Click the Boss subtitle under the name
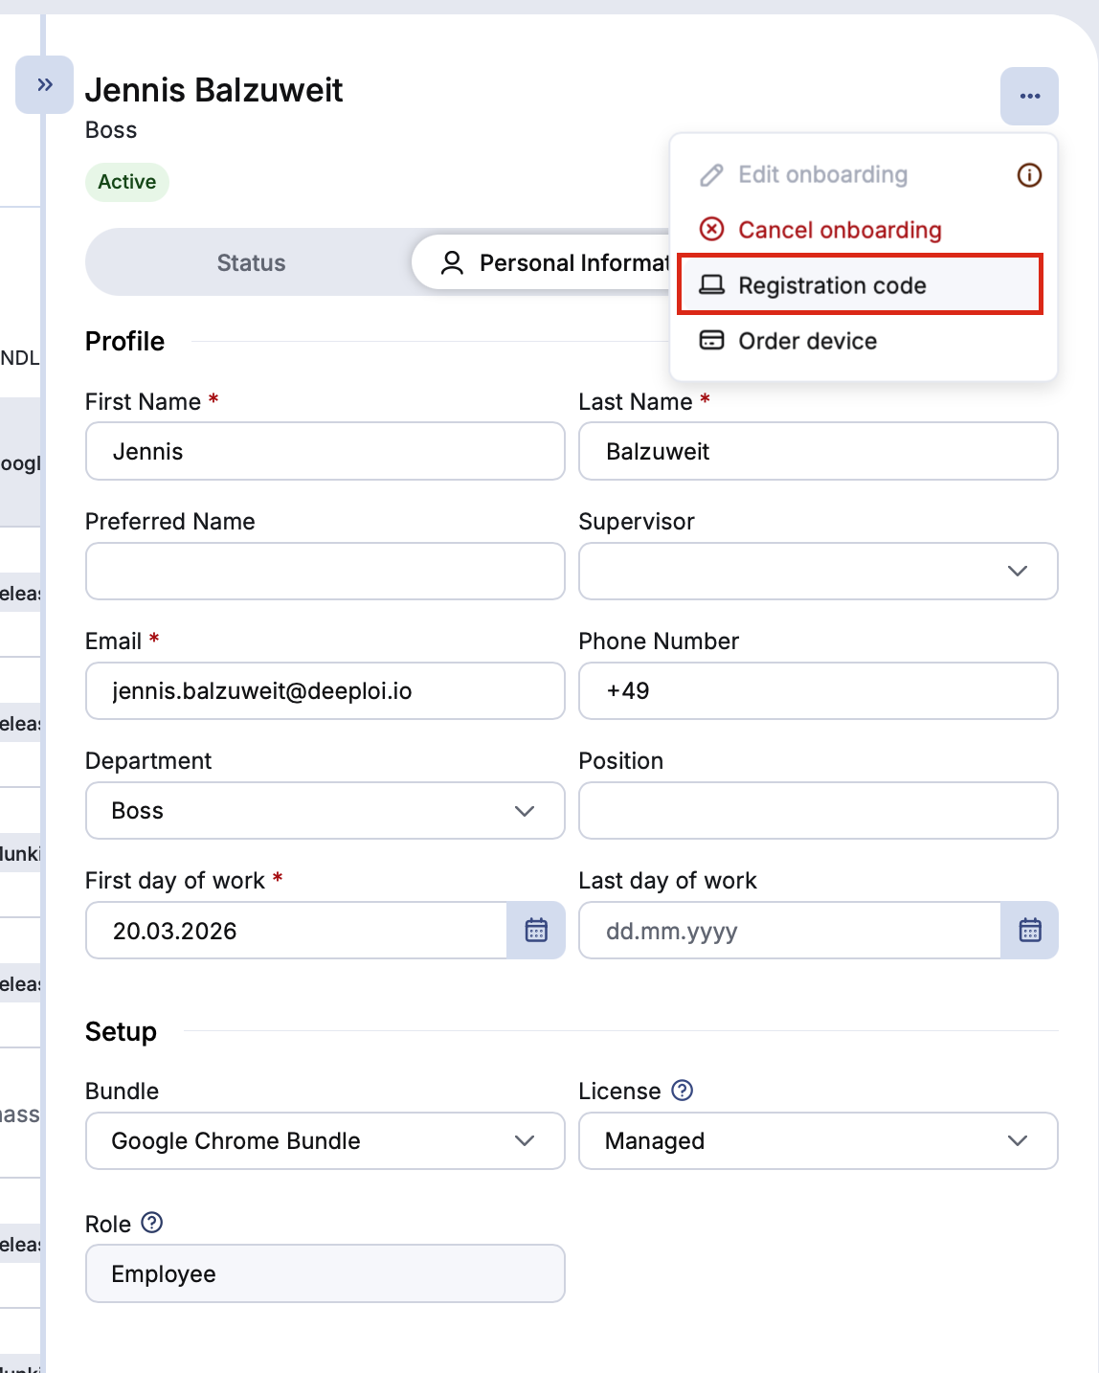The height and width of the screenshot is (1373, 1099). tap(111, 130)
